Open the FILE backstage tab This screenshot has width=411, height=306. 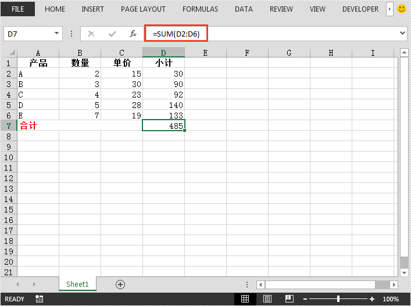(17, 9)
